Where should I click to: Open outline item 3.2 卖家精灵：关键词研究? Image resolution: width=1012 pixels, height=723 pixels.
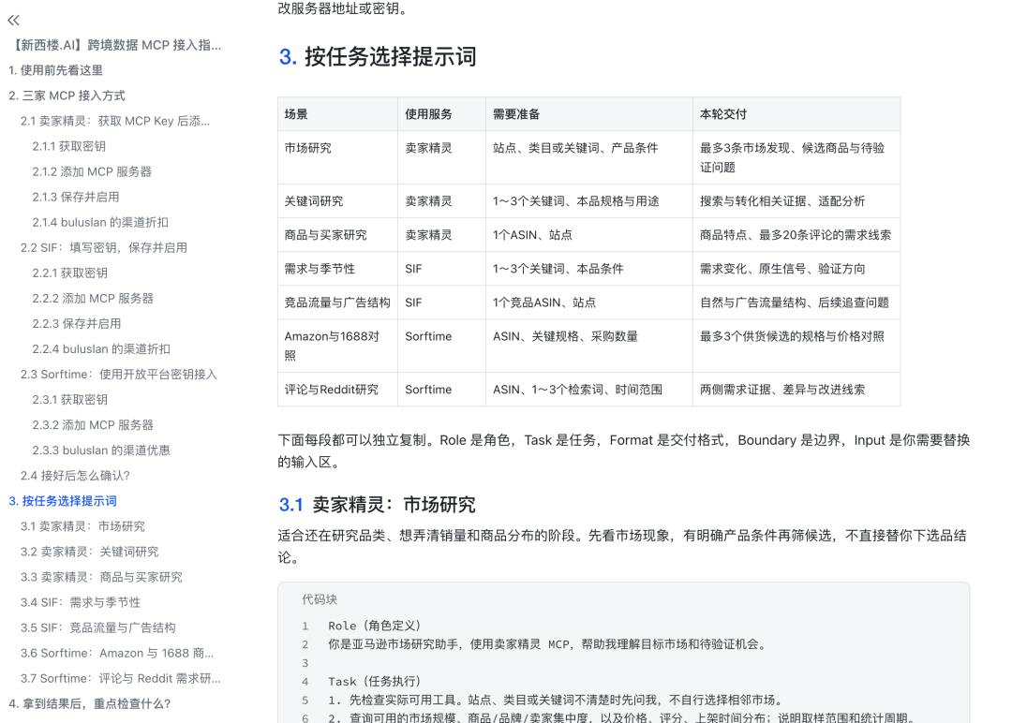coord(90,552)
